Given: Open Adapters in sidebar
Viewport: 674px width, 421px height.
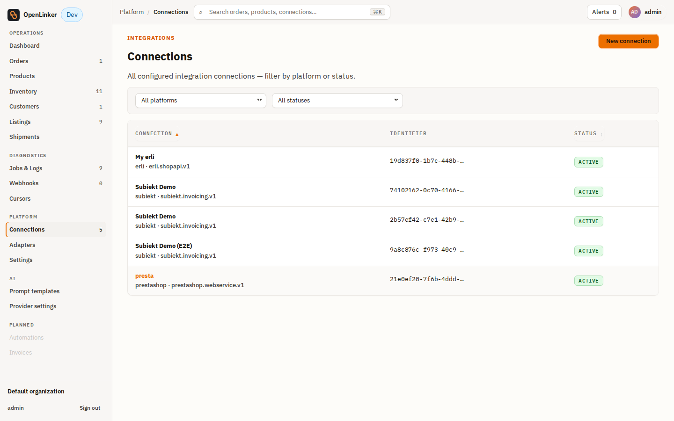Looking at the screenshot, I should tap(56, 245).
